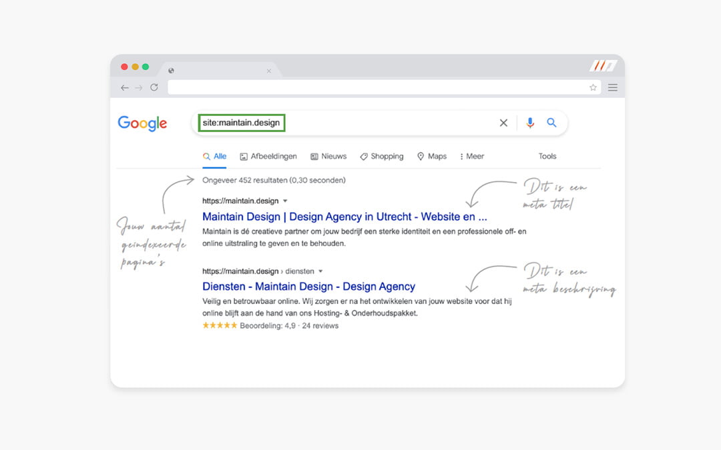Viewport: 721px width, 450px height.
Task: Click the Beoordeling: 4,9 · 24 reviews text
Action: 289,325
